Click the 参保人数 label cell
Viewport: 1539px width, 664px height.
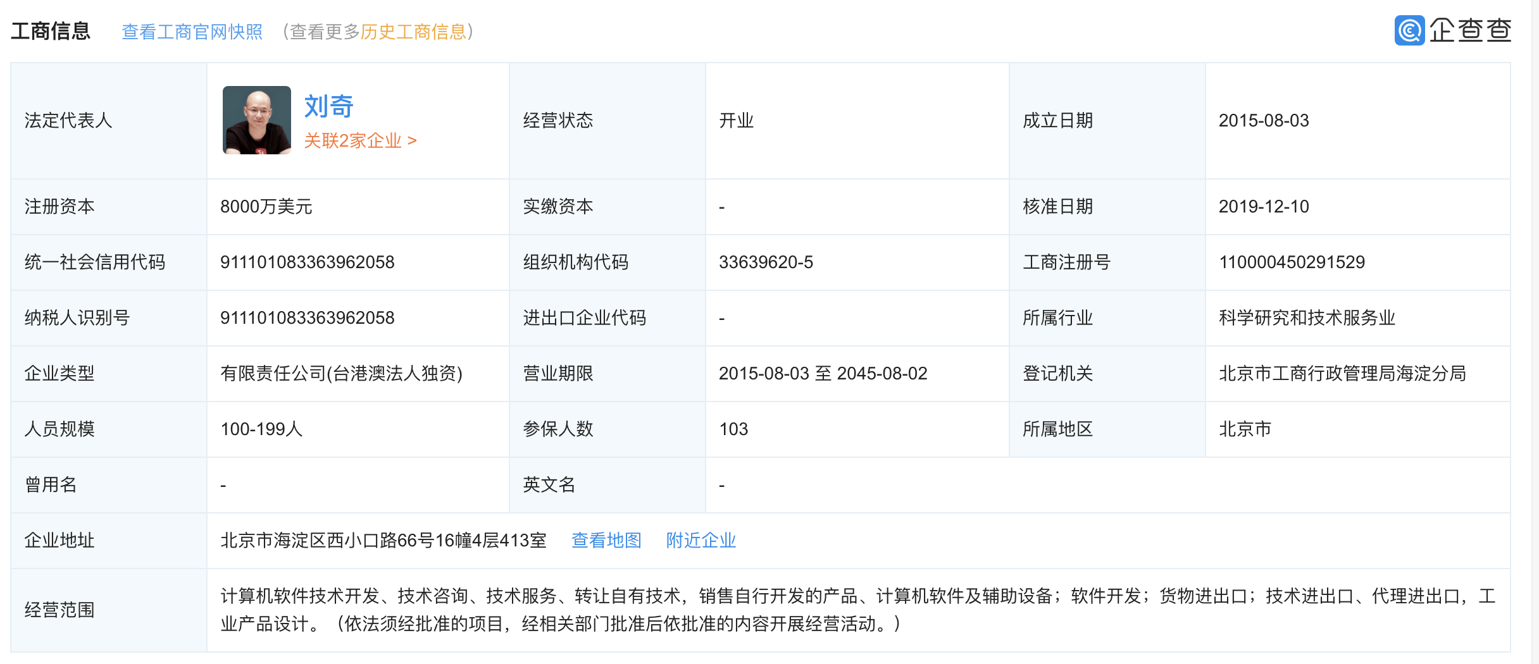(x=607, y=429)
